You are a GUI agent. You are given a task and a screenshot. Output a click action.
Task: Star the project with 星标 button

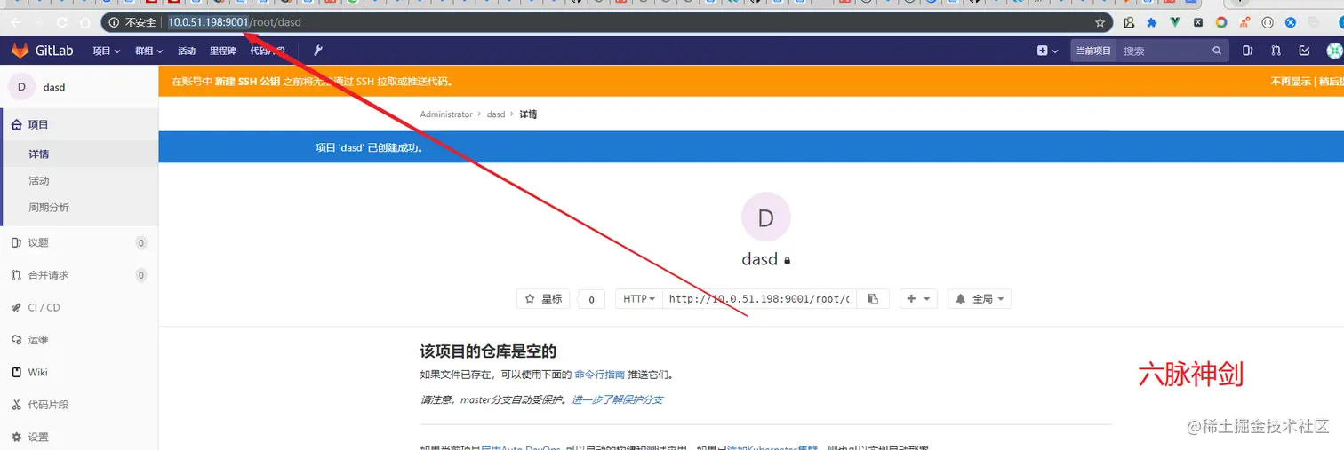543,299
